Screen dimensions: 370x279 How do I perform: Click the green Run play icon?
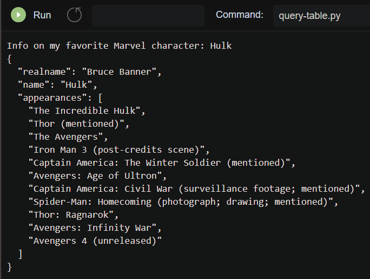point(18,15)
